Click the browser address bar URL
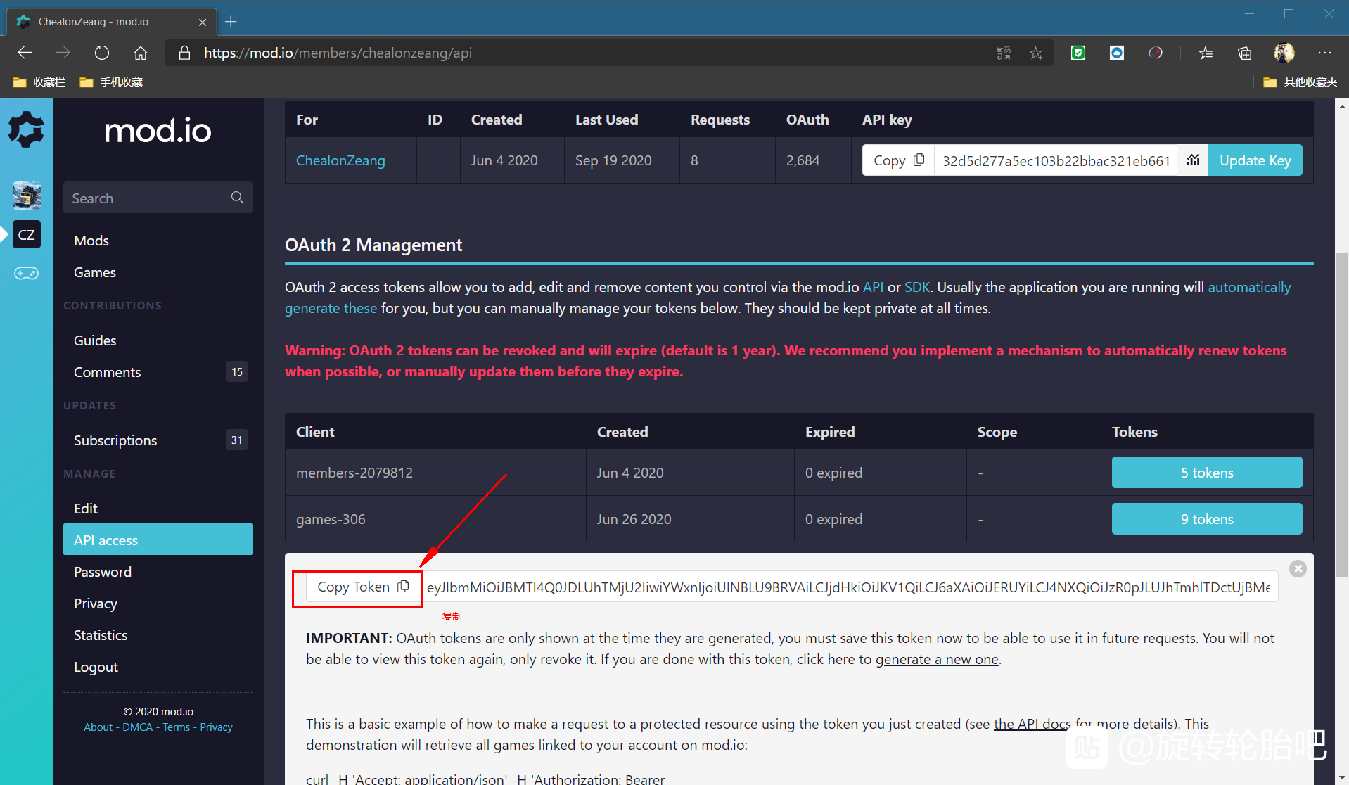Viewport: 1349px width, 785px height. tap(338, 53)
